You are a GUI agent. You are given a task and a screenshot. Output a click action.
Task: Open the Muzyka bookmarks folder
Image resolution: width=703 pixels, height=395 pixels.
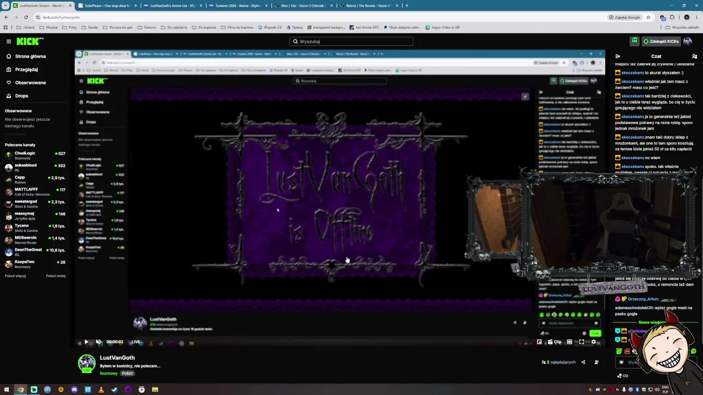coord(49,27)
